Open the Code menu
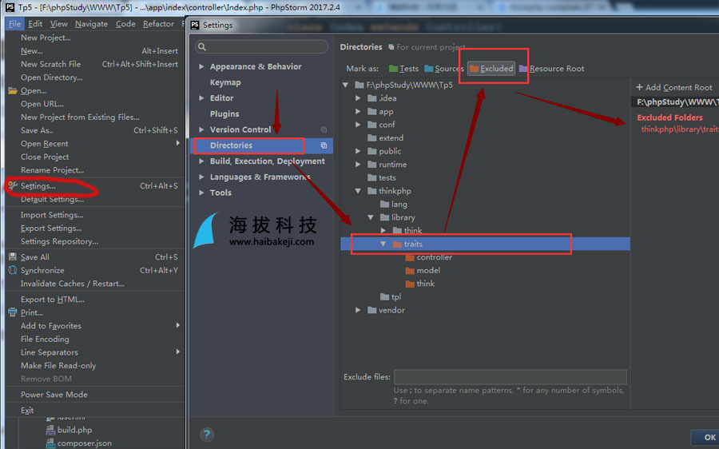This screenshot has width=719, height=449. click(125, 24)
